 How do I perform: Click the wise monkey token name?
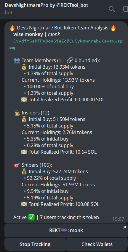[28, 34]
